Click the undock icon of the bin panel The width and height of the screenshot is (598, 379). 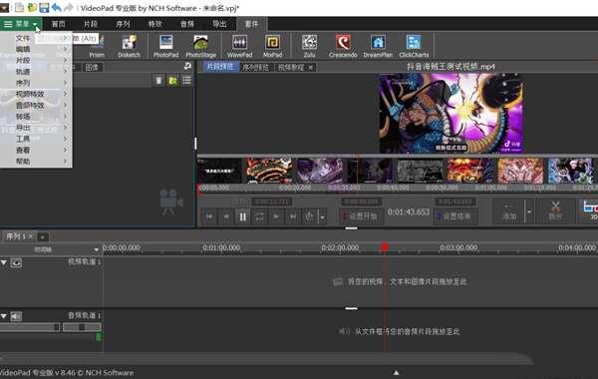point(187,67)
